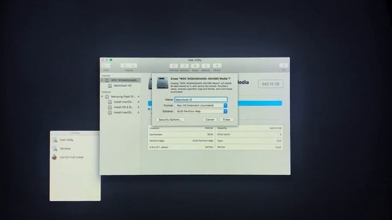Open the View options toolbar button

coord(106,65)
